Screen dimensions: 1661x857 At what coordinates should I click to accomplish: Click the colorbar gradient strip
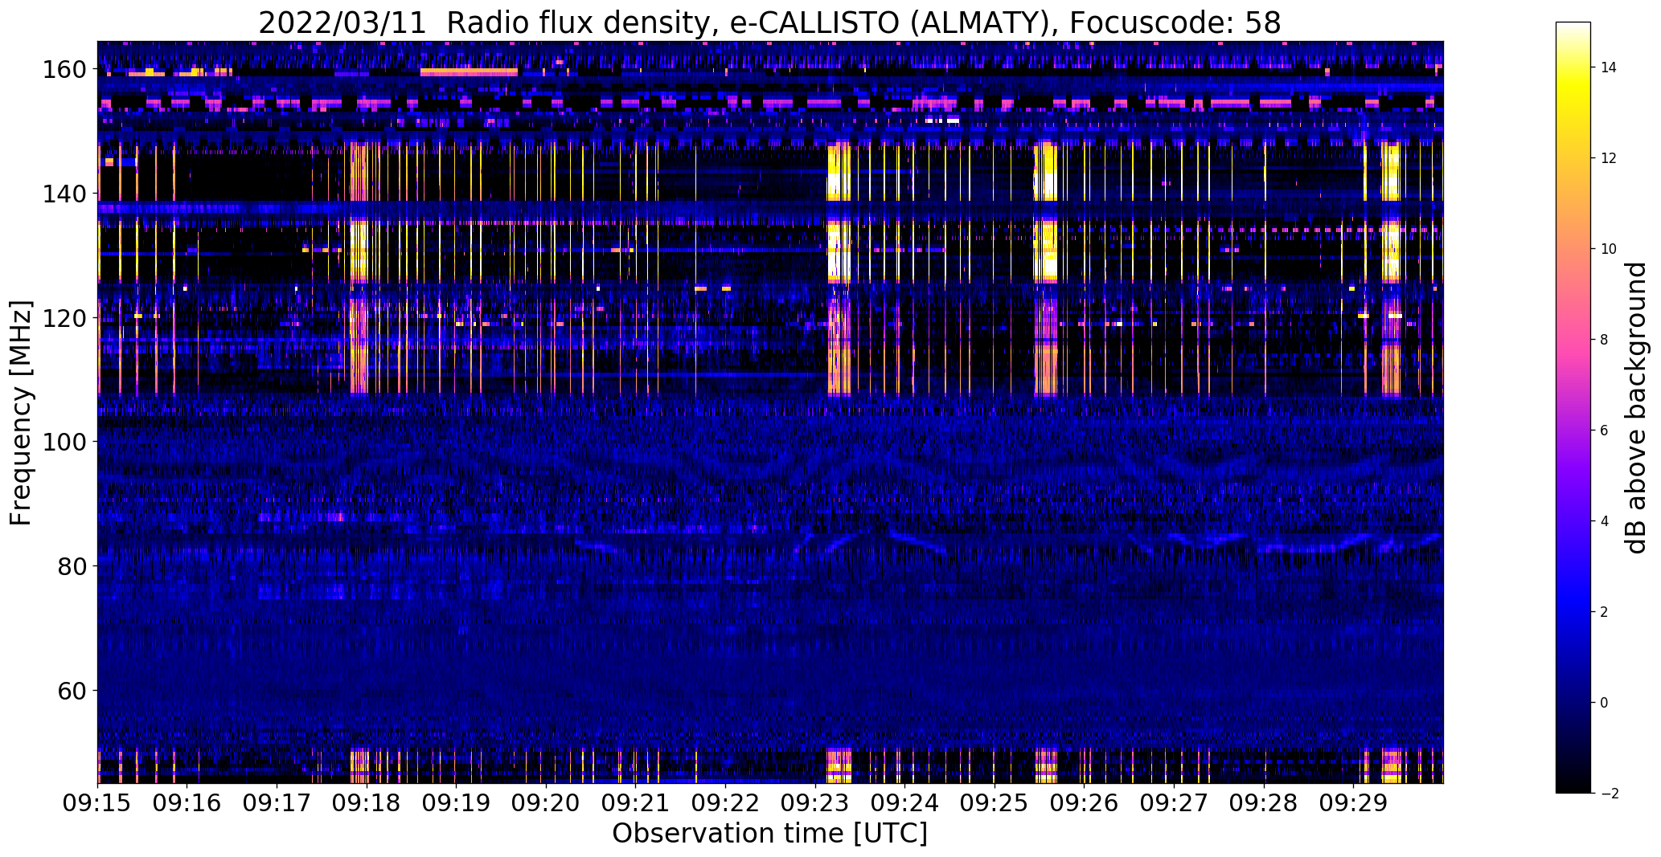(1573, 407)
